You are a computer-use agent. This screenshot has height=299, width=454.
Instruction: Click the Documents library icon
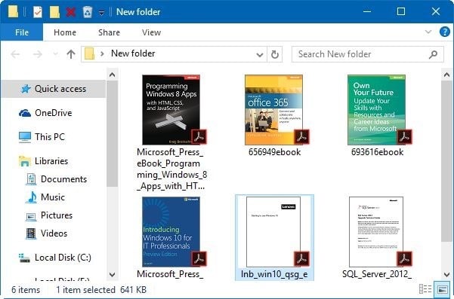pos(31,179)
